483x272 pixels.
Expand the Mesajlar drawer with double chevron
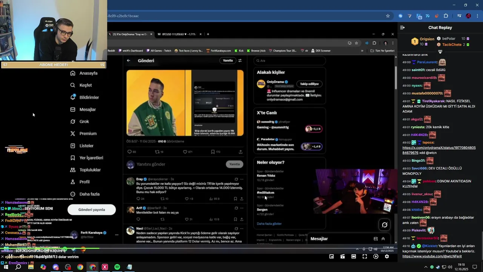(383, 239)
